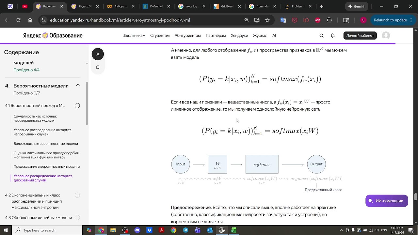Open Telegram from the taskbar
This screenshot has width=418, height=235.
pos(185,230)
